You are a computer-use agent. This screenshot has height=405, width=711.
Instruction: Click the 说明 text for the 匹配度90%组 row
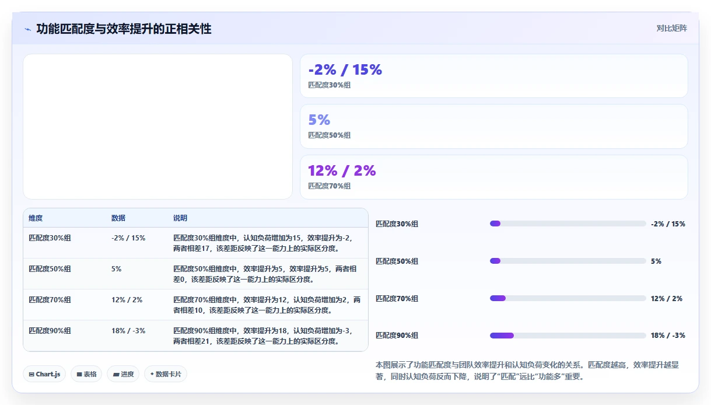[264, 336]
